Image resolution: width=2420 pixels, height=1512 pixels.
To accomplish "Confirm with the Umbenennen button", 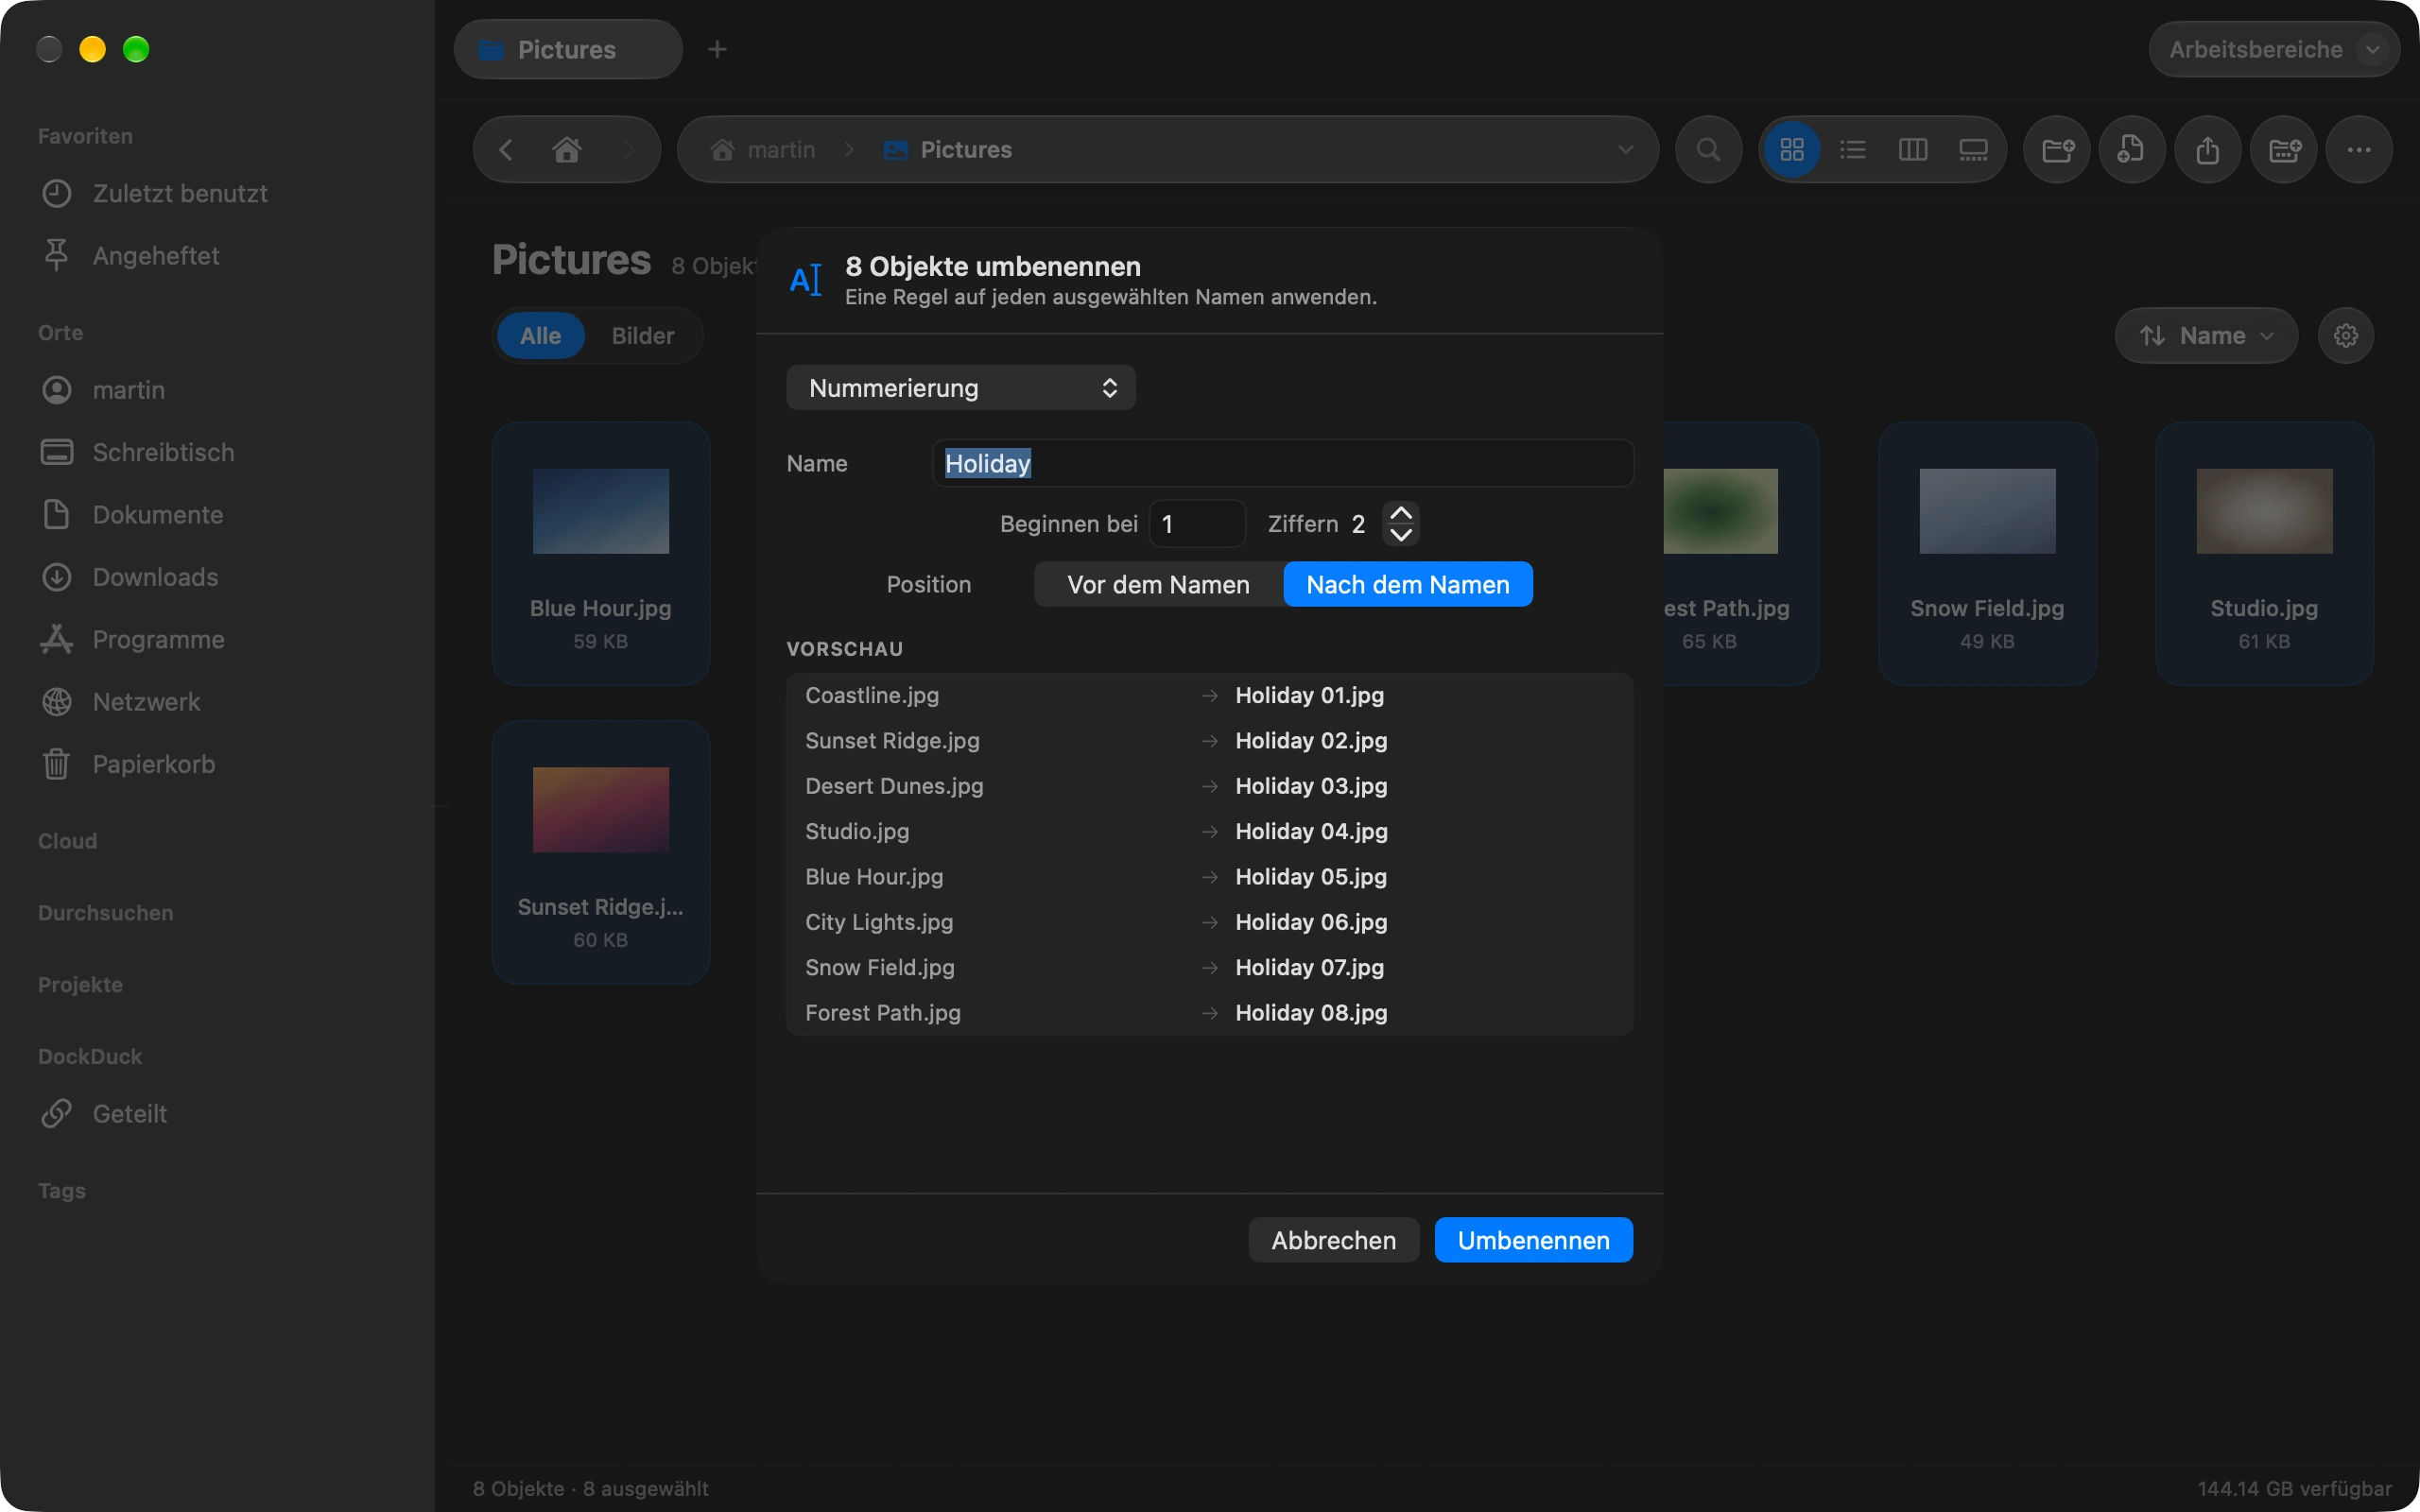I will pos(1533,1240).
